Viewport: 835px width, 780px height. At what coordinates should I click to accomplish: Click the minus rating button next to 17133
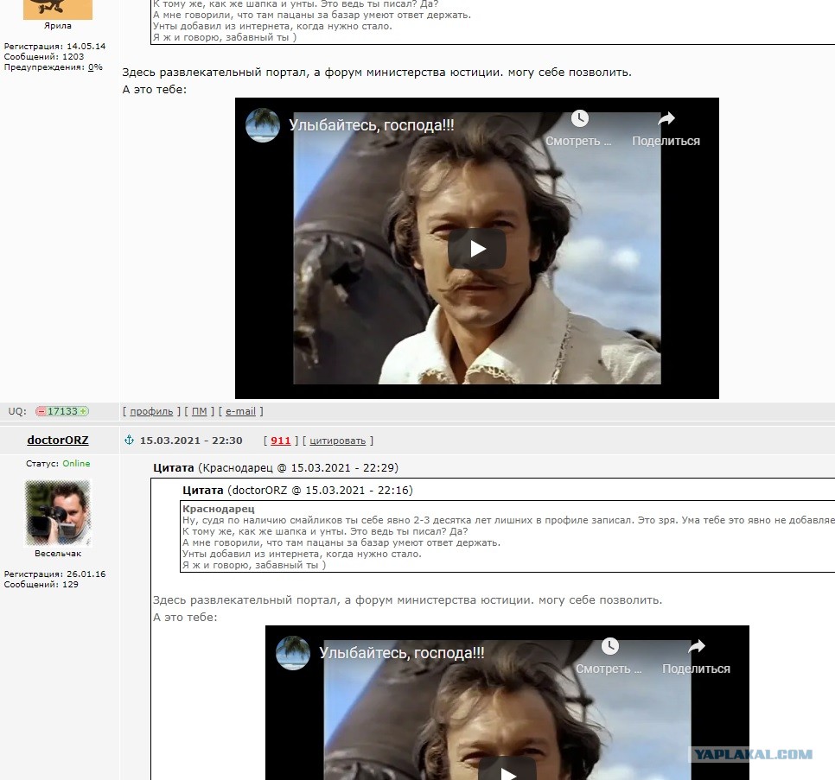[41, 411]
